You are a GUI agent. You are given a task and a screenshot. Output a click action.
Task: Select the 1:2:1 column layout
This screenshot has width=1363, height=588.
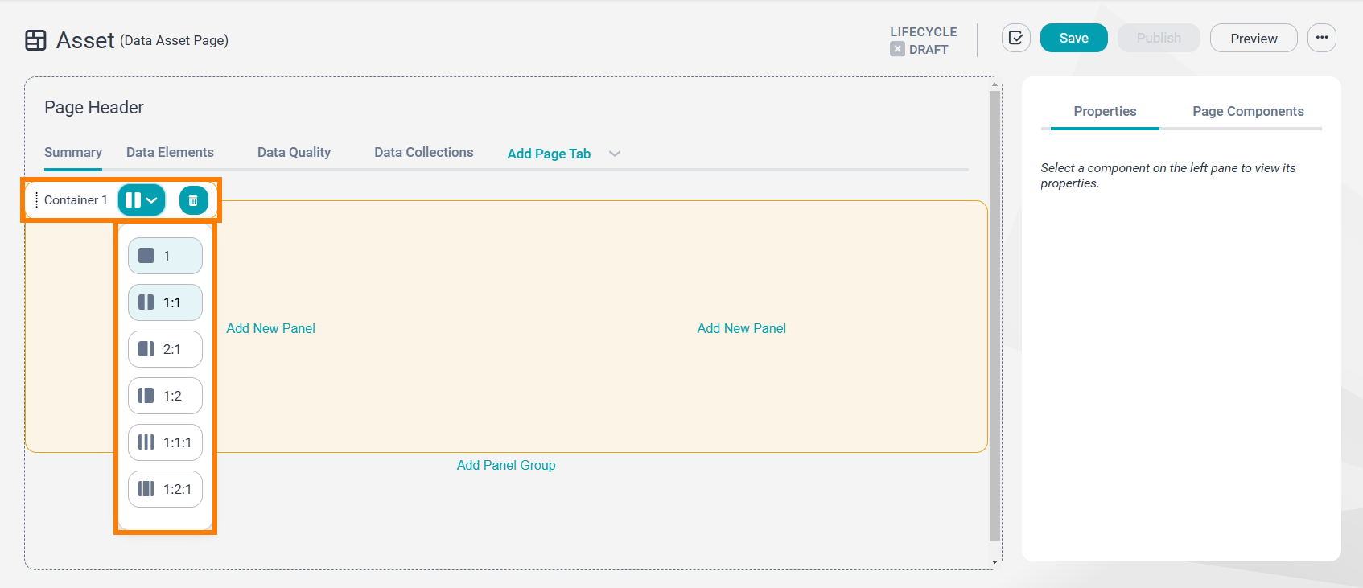(165, 489)
